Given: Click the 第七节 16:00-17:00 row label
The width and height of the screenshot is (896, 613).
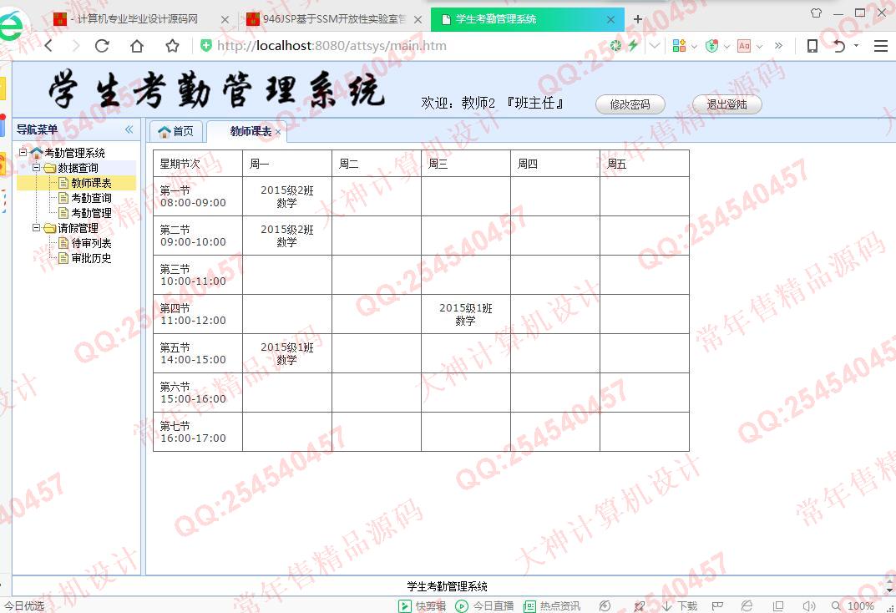Looking at the screenshot, I should point(198,431).
